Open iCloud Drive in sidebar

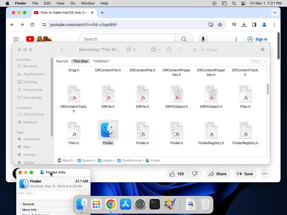coord(33,114)
